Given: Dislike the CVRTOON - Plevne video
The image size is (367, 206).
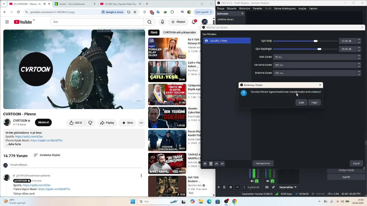Looking at the screenshot, I should tap(90, 123).
